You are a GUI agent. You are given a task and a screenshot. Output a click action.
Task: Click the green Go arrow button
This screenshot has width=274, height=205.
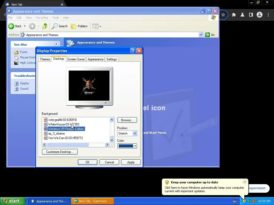pyautogui.click(x=207, y=35)
